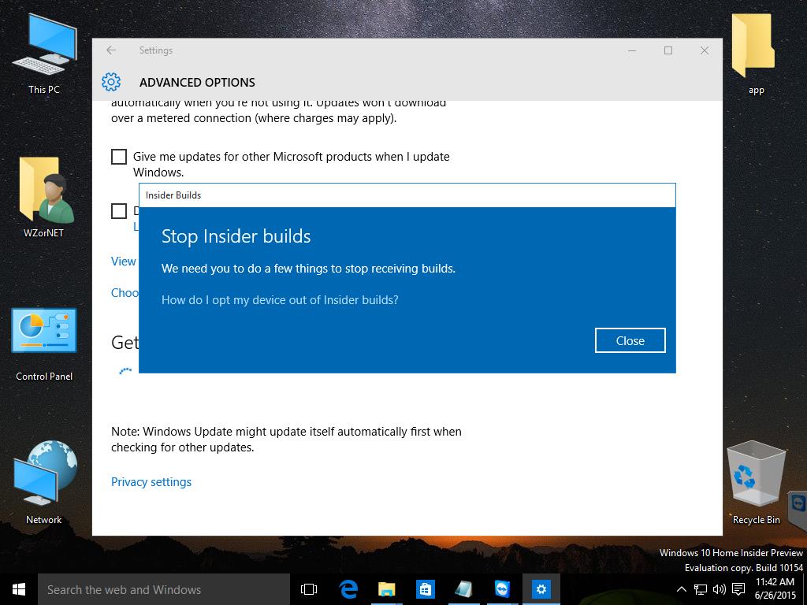Viewport: 807px width, 605px height.
Task: Expand hidden system tray icons chevron
Action: [682, 589]
